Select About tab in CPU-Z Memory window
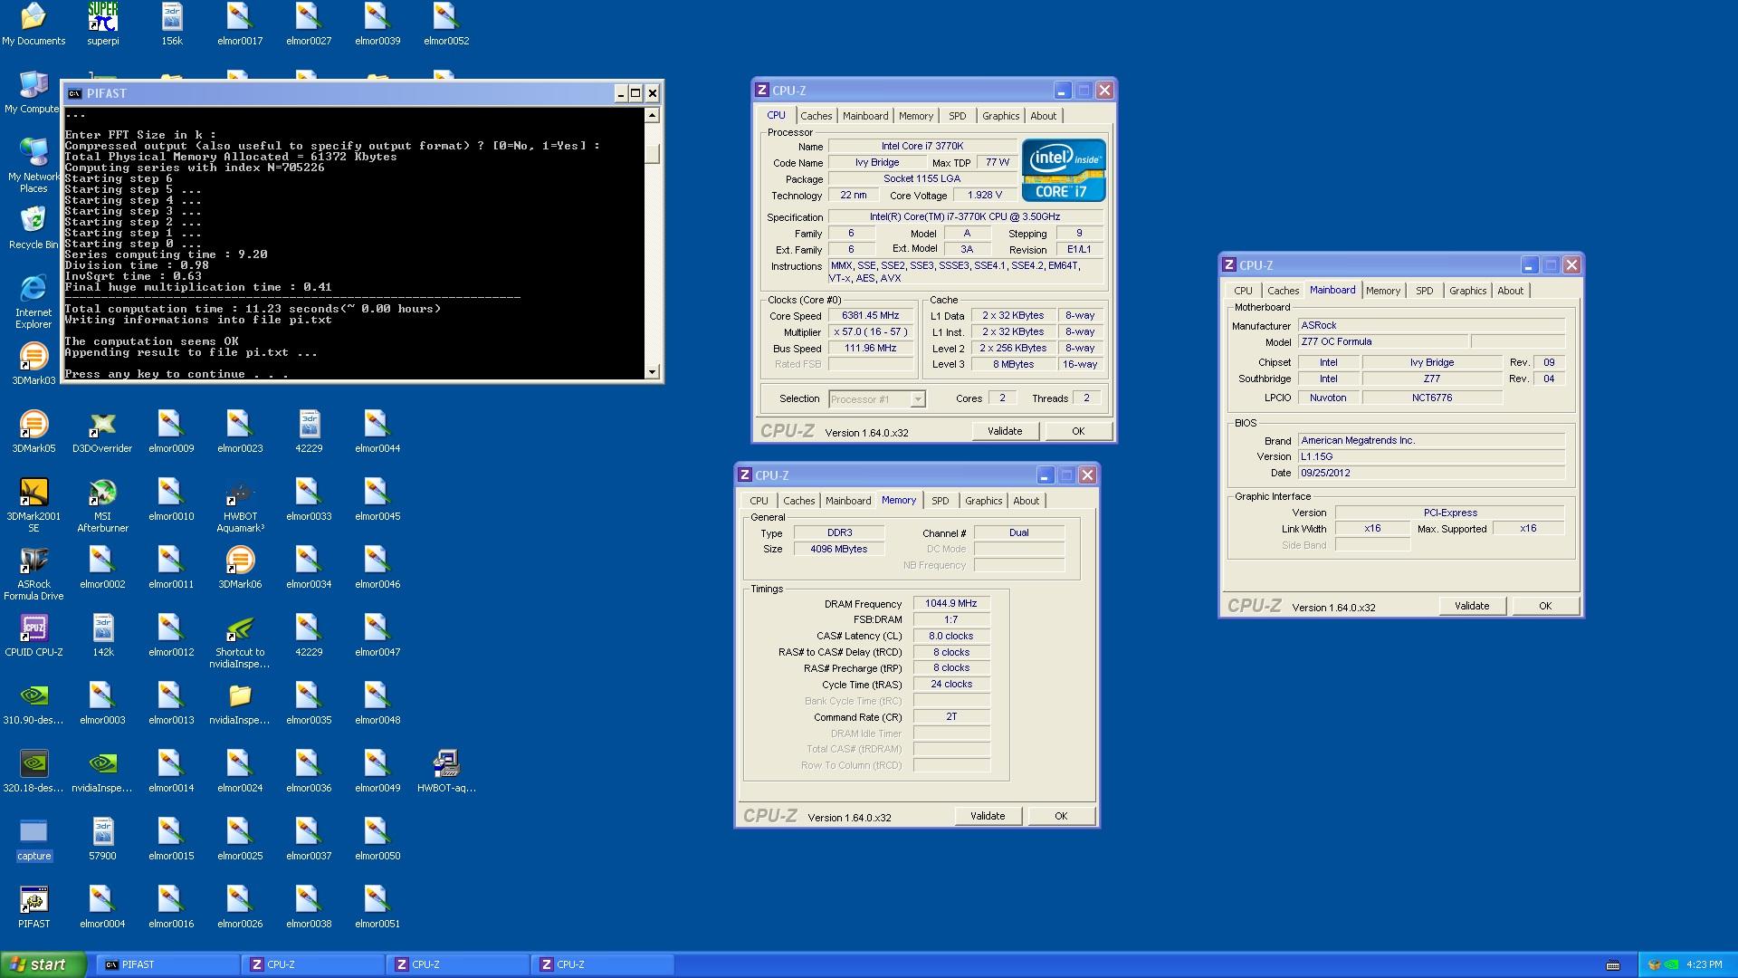Screen dimensions: 1738x978 pyautogui.click(x=1026, y=501)
